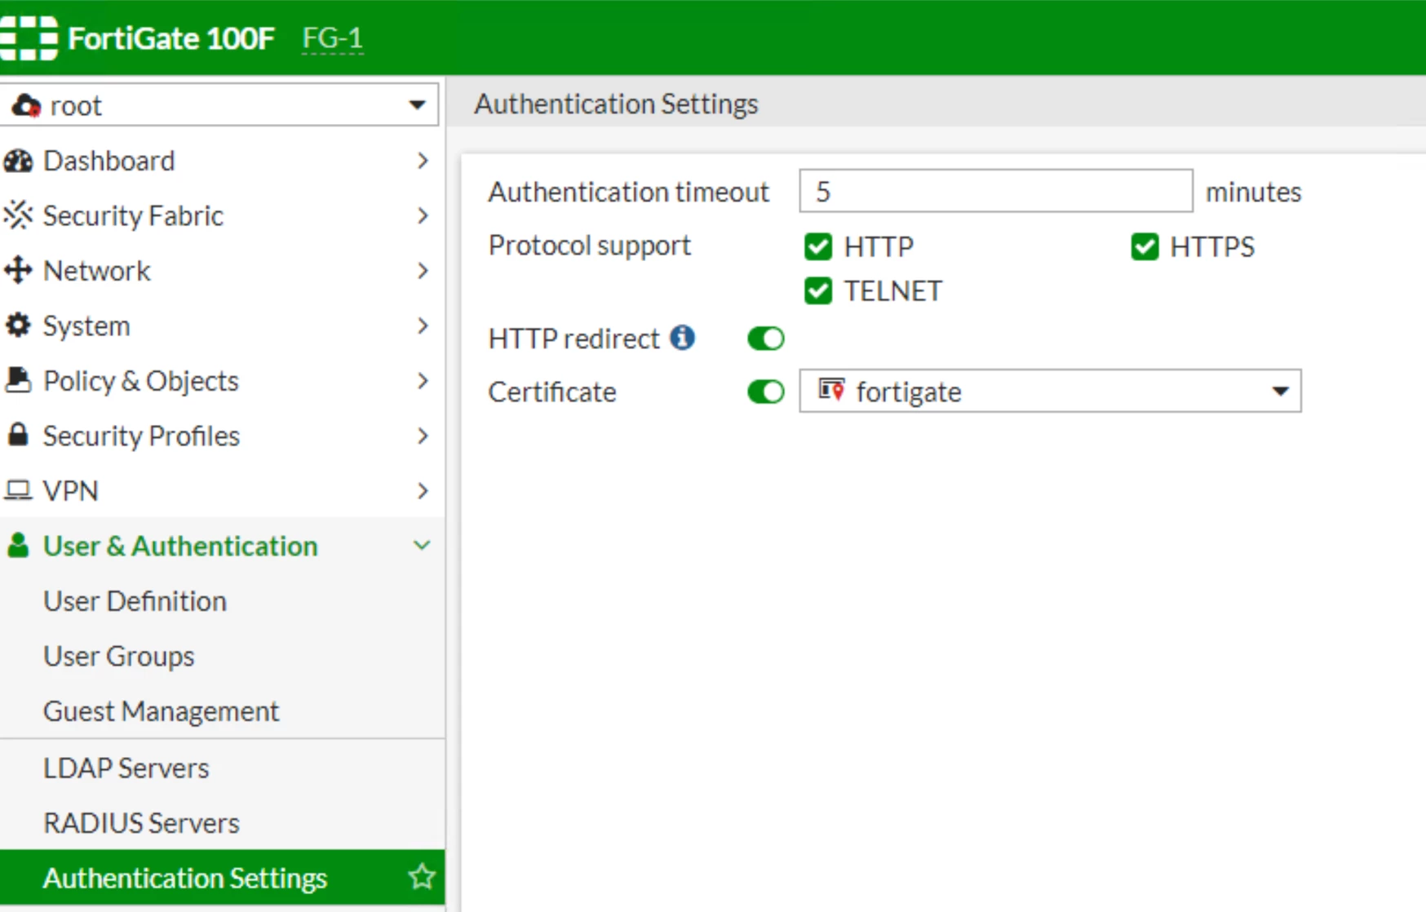Turn off the Certificate toggle

[x=766, y=392]
